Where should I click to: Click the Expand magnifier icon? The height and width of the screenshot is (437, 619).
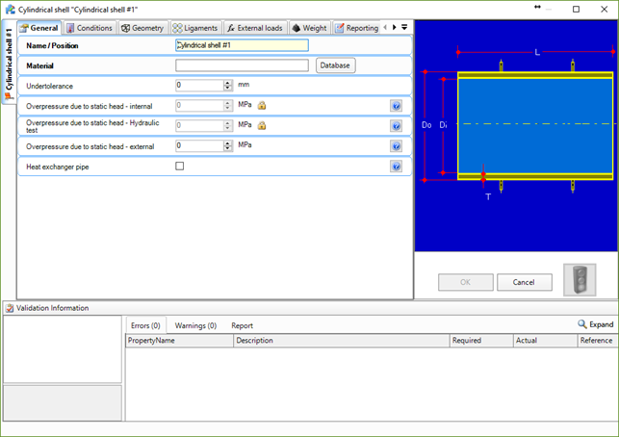[x=581, y=324]
